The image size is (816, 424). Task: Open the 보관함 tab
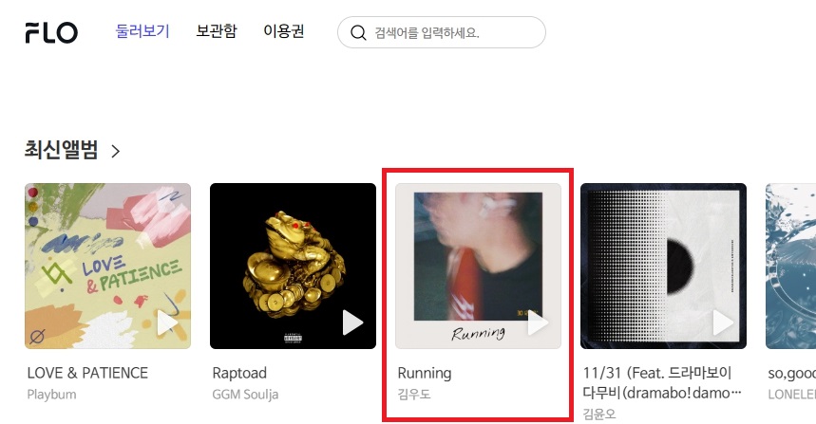[x=217, y=31]
